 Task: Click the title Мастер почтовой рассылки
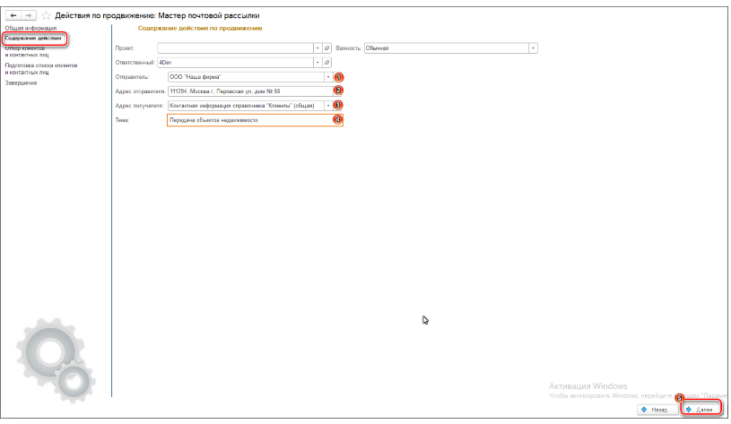[209, 15]
